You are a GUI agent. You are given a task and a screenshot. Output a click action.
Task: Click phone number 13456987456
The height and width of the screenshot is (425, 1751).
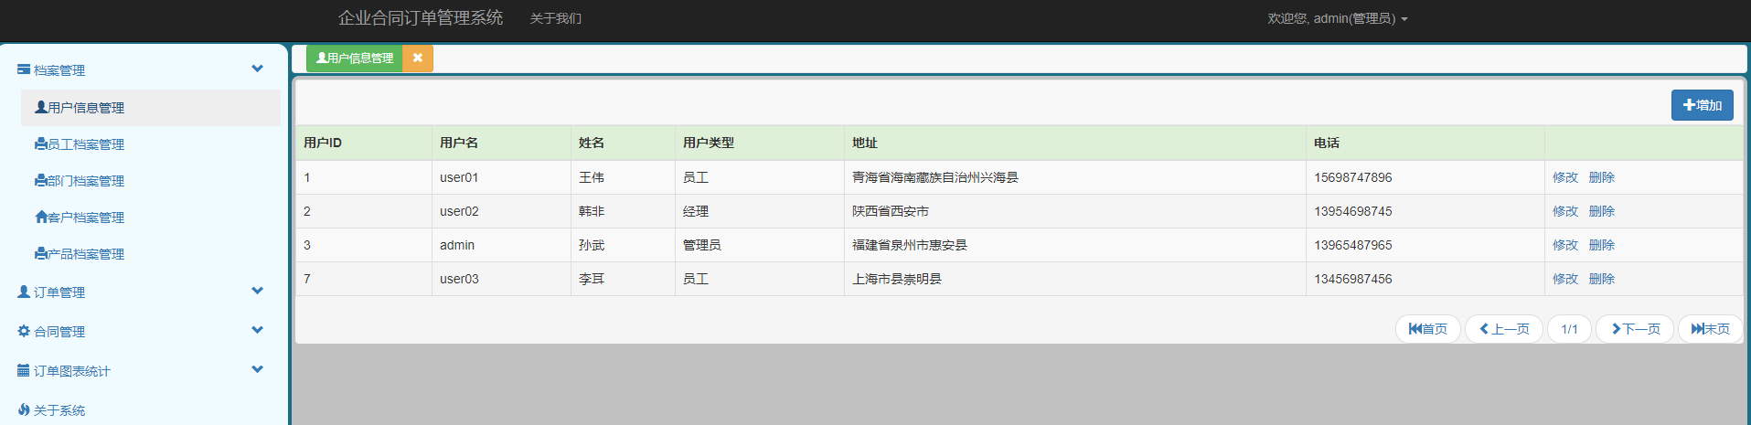click(1353, 279)
